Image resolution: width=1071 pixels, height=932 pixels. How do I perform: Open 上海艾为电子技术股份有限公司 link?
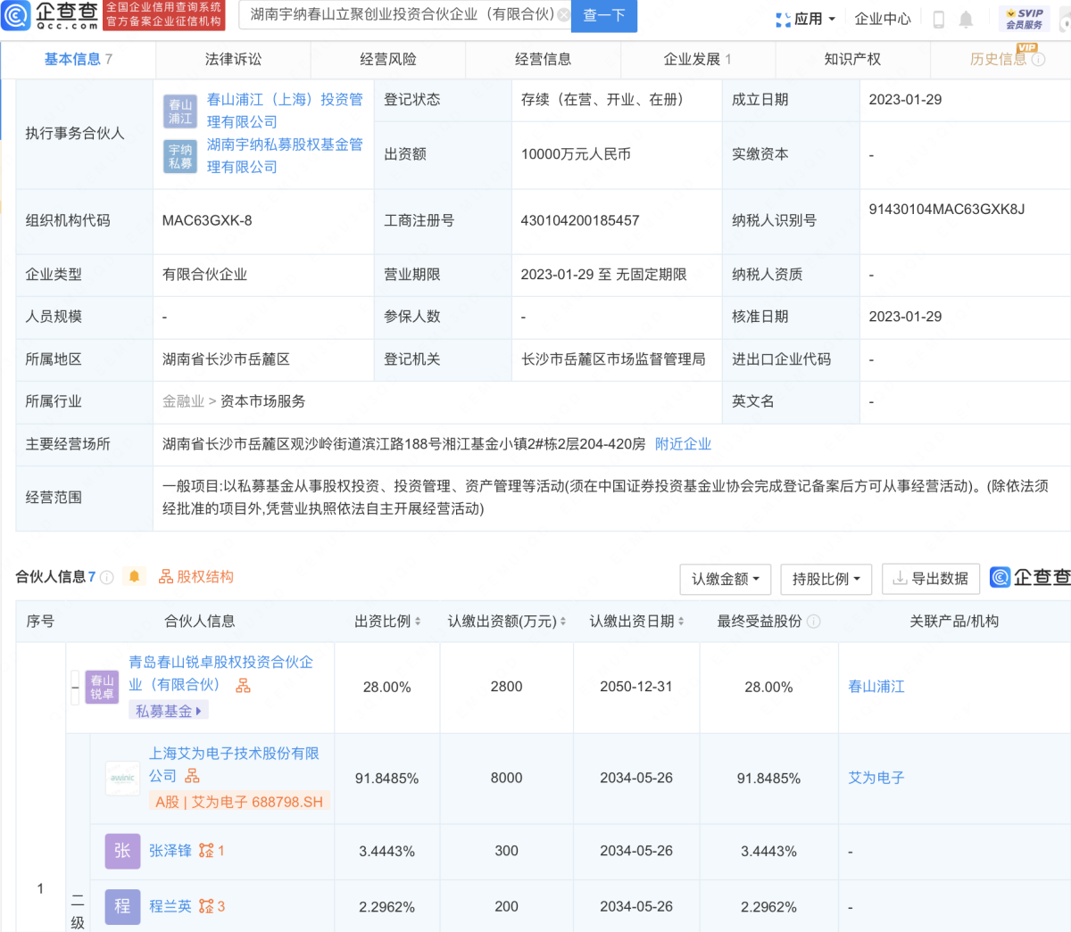coord(234,764)
